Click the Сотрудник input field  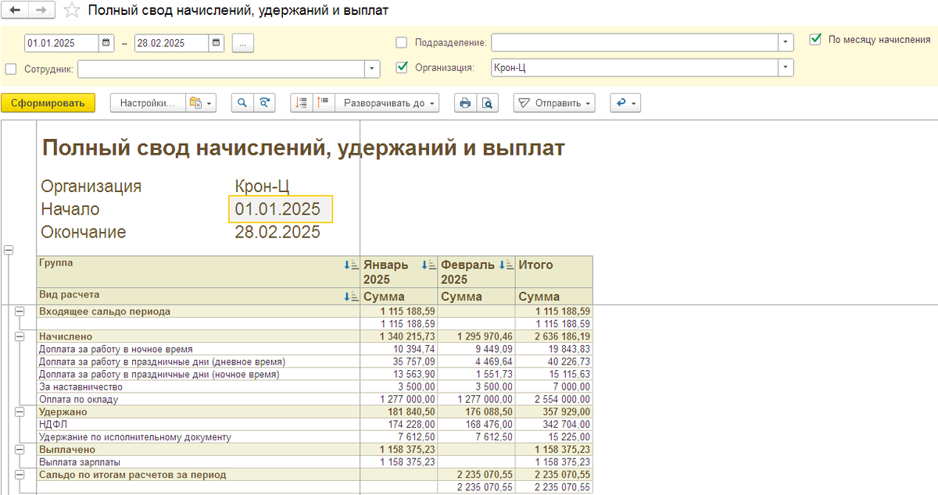click(221, 69)
